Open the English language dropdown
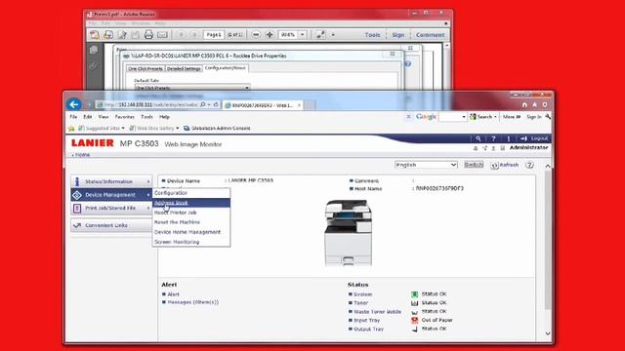The width and height of the screenshot is (625, 351). (x=426, y=165)
